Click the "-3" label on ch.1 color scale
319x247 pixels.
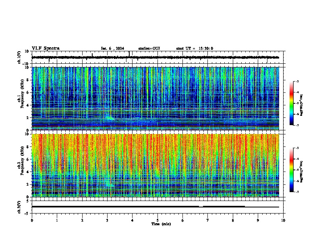tap(297, 82)
